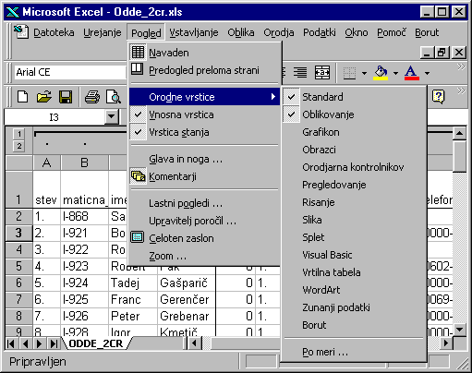This screenshot has width=472, height=373.
Task: Enable the Visual Basic toolbar
Action: [354, 255]
